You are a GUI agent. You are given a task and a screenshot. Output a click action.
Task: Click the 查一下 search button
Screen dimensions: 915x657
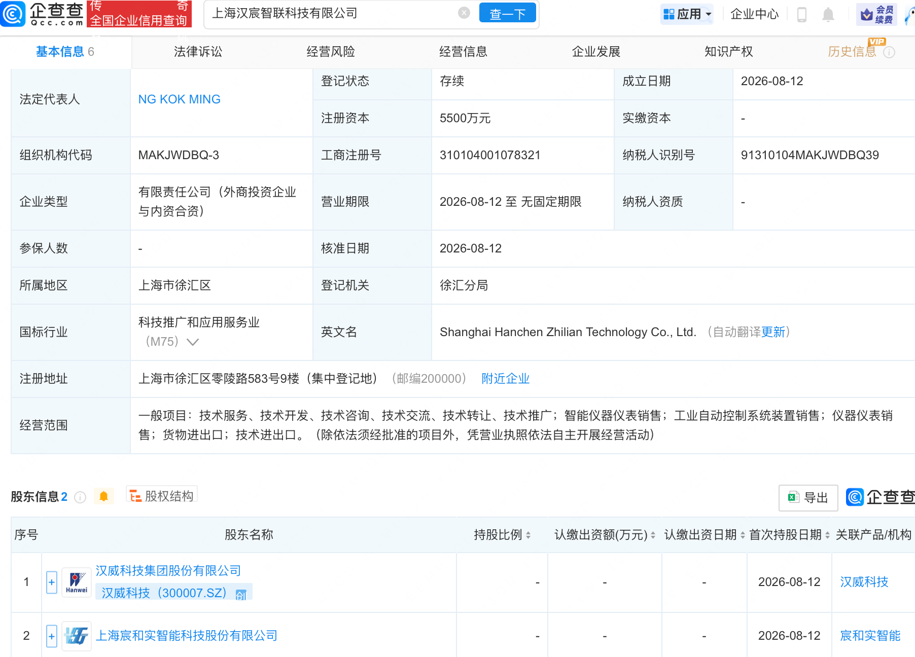(x=507, y=14)
